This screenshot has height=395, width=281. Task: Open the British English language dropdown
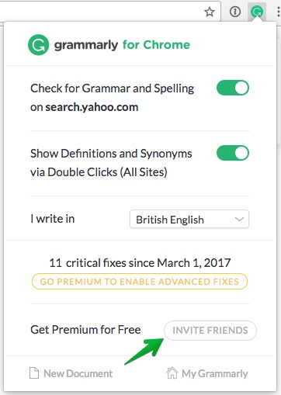click(x=189, y=219)
